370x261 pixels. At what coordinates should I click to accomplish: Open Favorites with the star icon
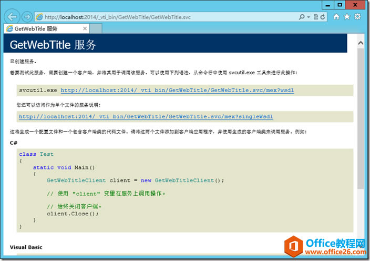[347, 16]
